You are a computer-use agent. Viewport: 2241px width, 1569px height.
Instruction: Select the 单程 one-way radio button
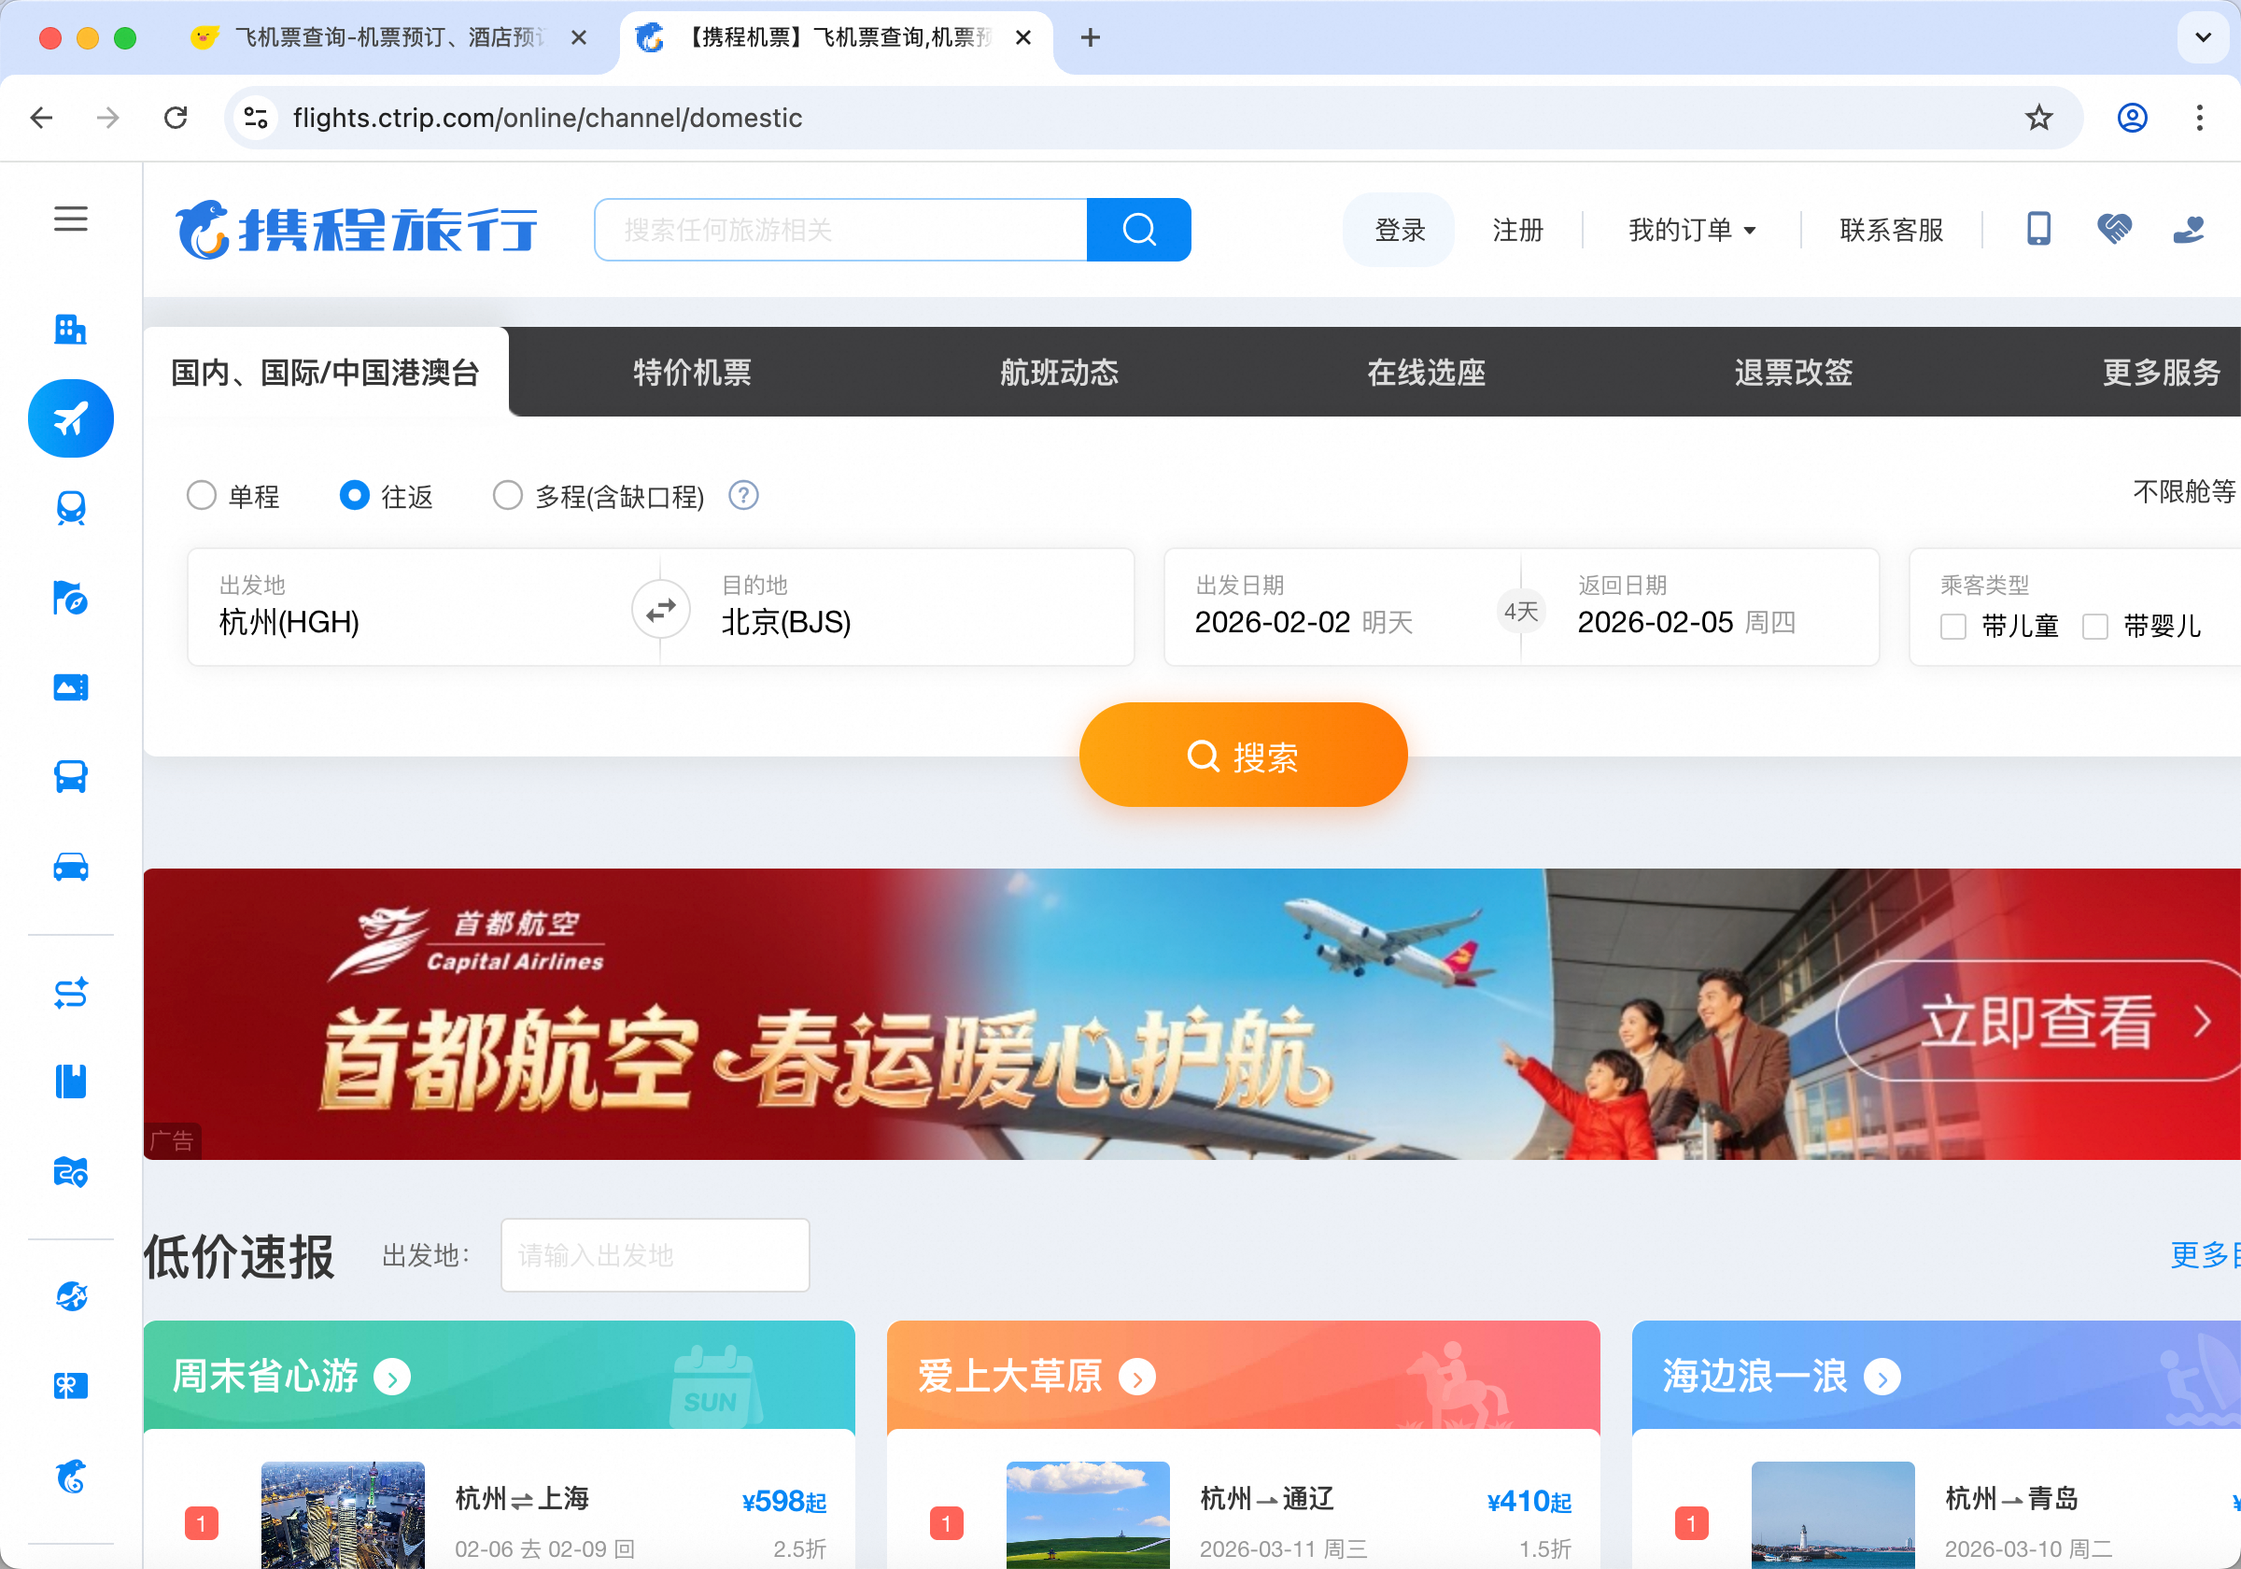pos(201,496)
